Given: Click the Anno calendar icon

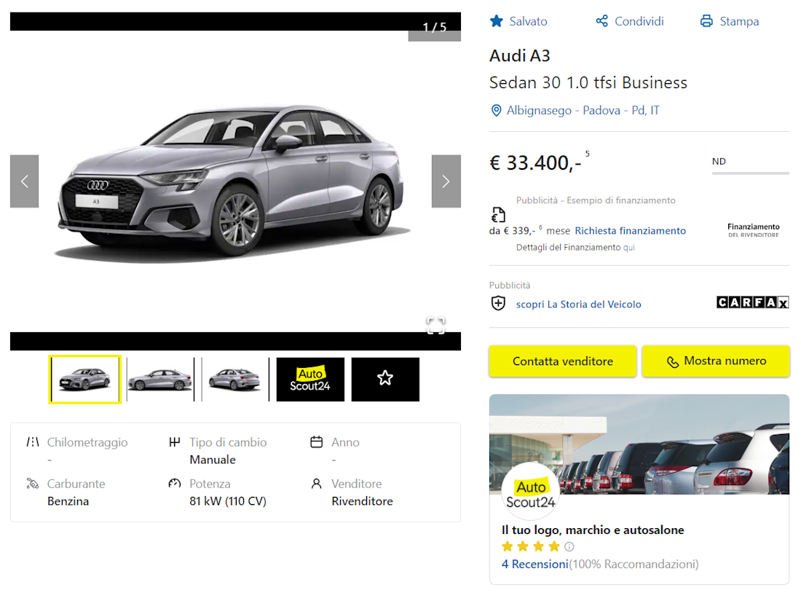Looking at the screenshot, I should [316, 441].
